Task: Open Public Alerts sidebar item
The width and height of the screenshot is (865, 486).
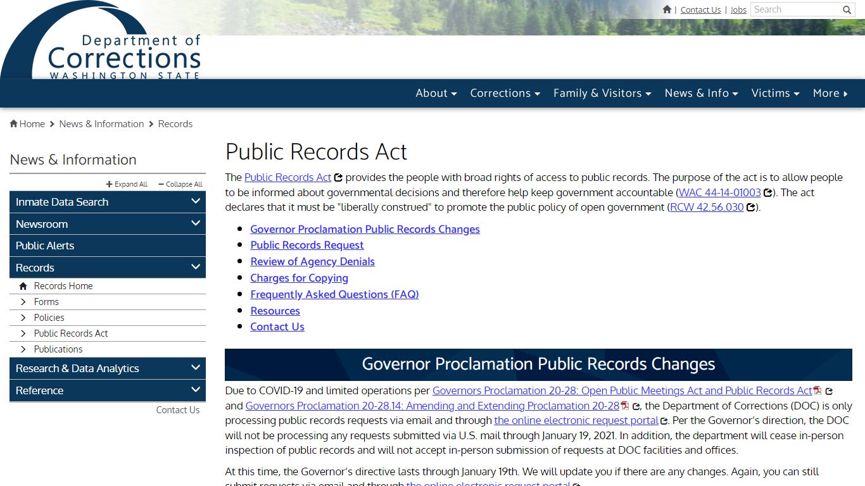Action: tap(108, 246)
